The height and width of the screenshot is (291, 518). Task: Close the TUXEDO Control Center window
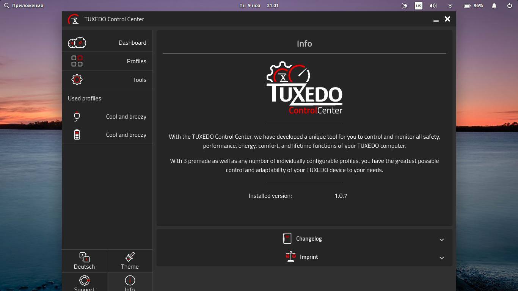pos(447,19)
